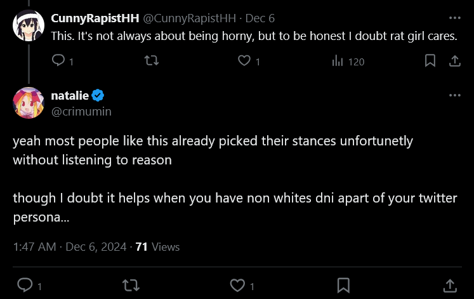View analytics showing 120 views
Screen dimensions: 474x299
click(348, 62)
